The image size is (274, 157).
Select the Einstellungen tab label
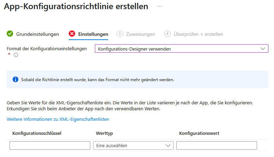click(93, 34)
